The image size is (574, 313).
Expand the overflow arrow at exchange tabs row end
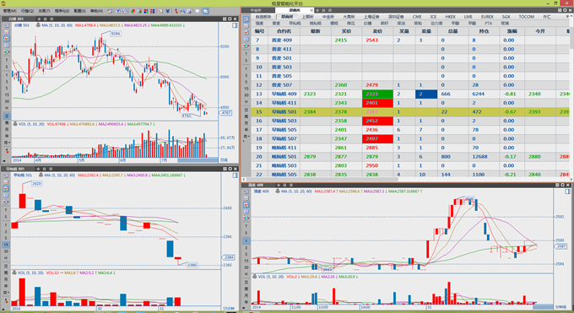568,17
